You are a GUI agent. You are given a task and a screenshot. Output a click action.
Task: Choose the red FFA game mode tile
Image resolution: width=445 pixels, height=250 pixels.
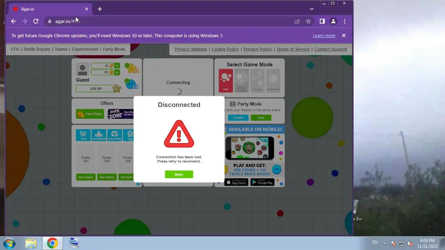click(x=226, y=81)
